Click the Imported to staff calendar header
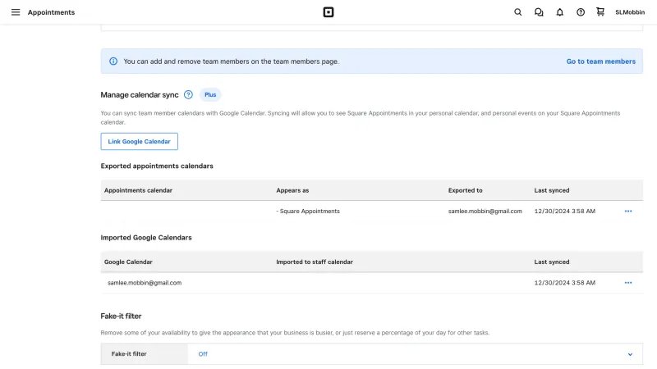Viewport: 657px width, 369px height. (315, 262)
